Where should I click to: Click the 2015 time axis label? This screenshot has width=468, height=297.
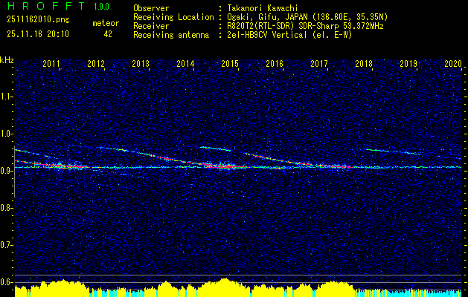tap(230, 64)
